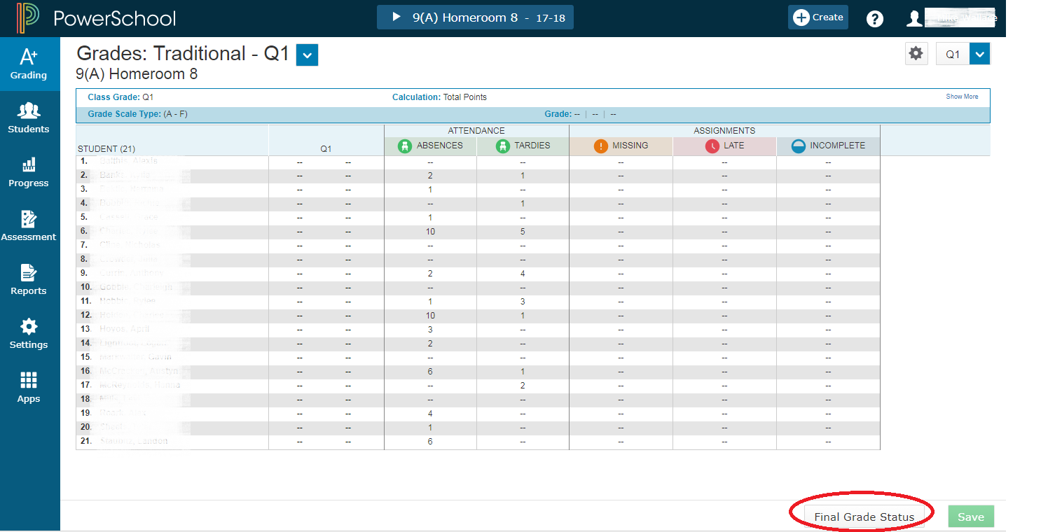The height and width of the screenshot is (532, 1048).
Task: Click the ATTENDANCE group header
Action: [476, 131]
